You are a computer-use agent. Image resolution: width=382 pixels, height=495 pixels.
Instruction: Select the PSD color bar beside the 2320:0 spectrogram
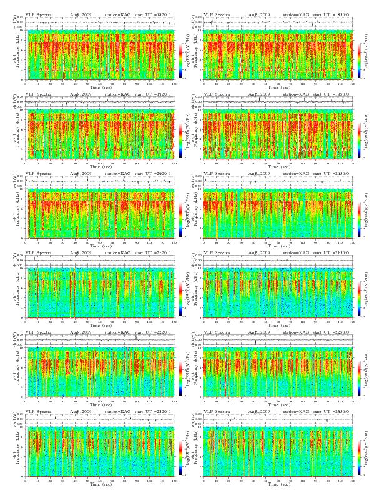tap(180, 457)
